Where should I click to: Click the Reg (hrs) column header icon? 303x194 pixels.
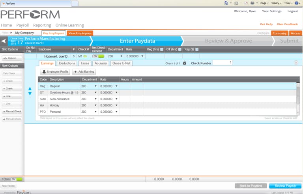click(162, 49)
